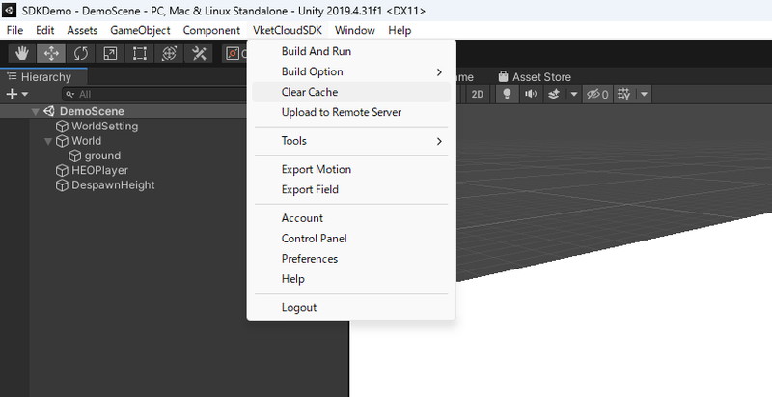The image size is (772, 397).
Task: Toggle scene lighting bulb
Action: [x=507, y=94]
